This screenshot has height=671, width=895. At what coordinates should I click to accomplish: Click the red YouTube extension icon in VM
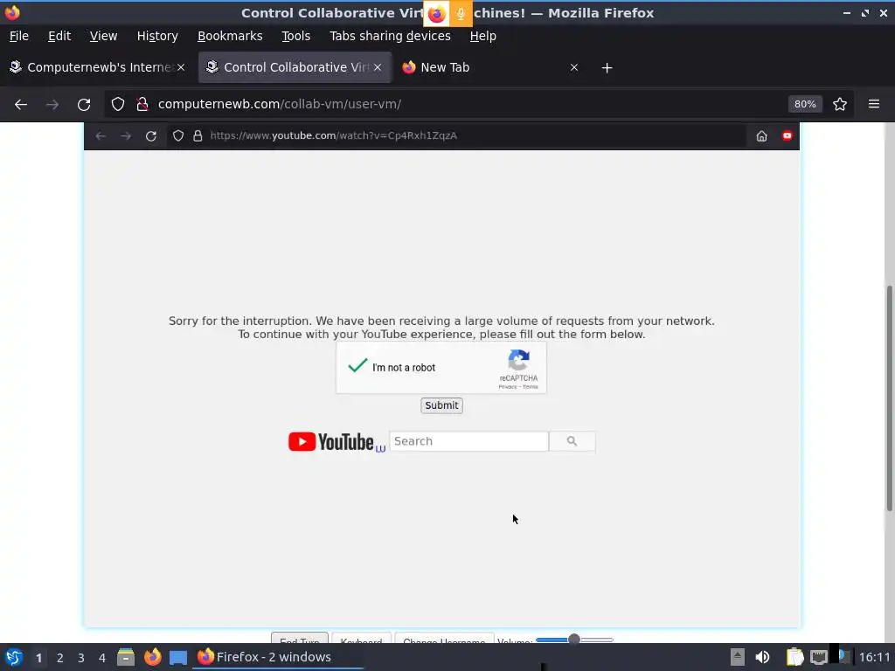click(x=787, y=135)
